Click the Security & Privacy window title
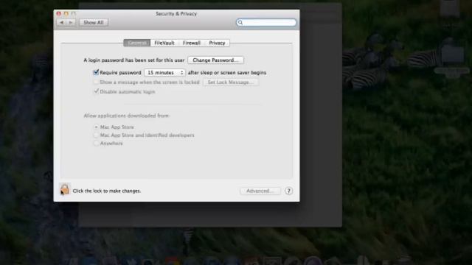This screenshot has height=265, width=472. pos(176,14)
